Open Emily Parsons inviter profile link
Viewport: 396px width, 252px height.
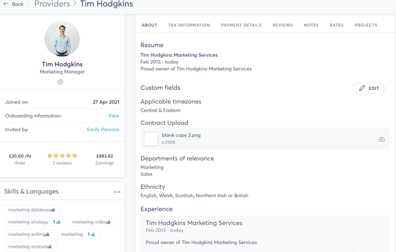tap(103, 129)
